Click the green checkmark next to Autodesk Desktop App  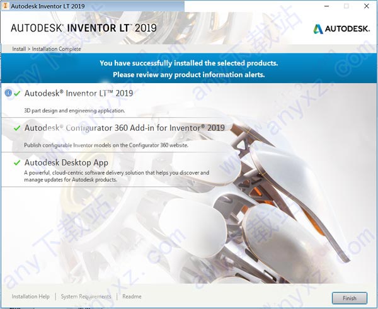[x=17, y=163]
